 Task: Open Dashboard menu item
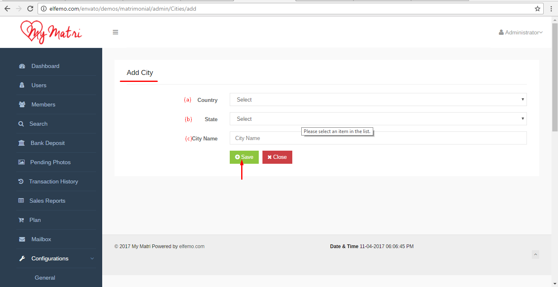45,66
